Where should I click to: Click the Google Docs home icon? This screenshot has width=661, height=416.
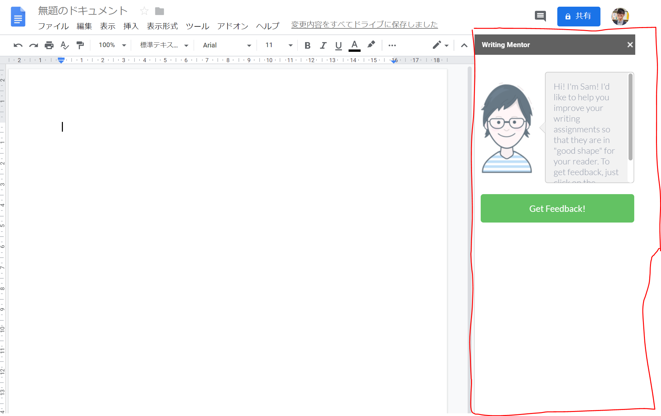point(18,17)
